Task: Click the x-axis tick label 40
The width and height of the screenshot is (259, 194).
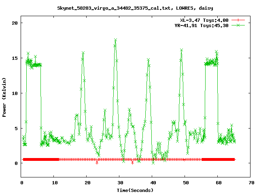Action: [x=153, y=183]
